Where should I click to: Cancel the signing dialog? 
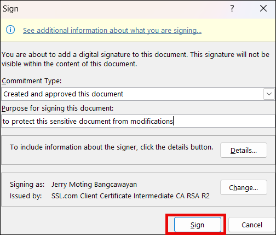[252, 225]
